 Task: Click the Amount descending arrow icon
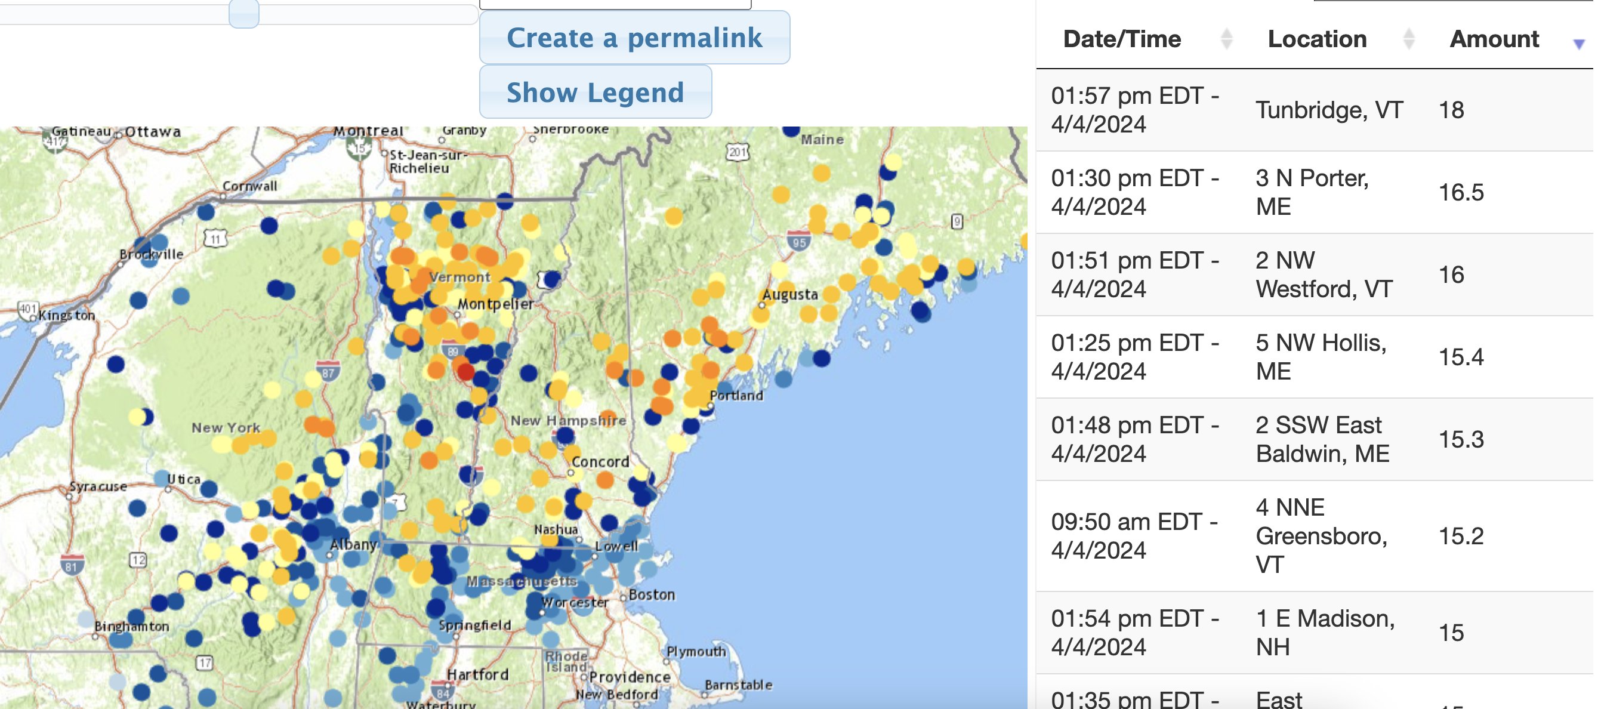coord(1579,44)
